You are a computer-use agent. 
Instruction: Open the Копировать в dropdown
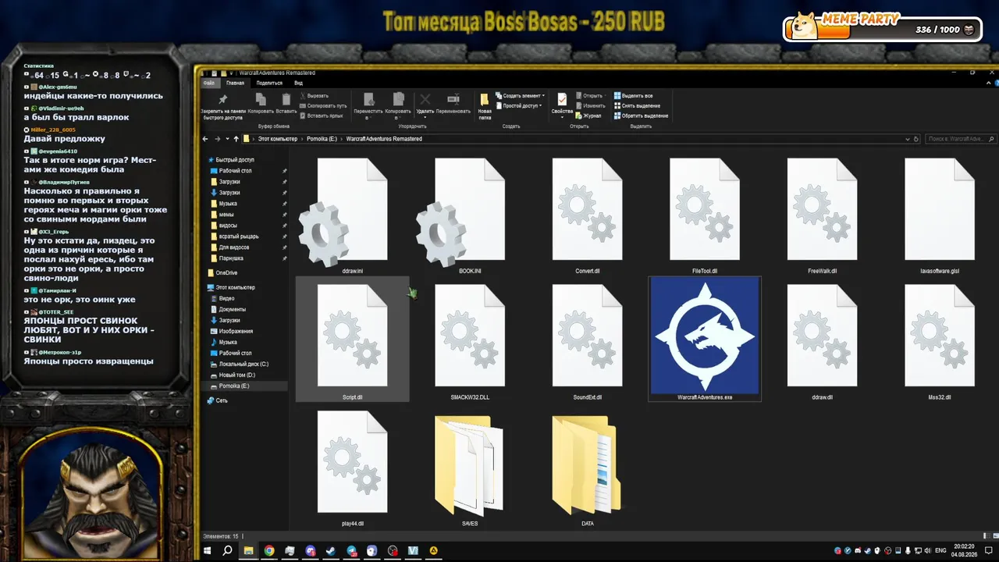click(x=399, y=105)
